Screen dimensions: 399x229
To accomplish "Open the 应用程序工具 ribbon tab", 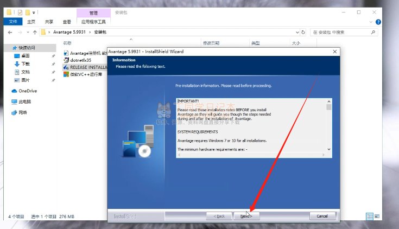I will 93,22.
